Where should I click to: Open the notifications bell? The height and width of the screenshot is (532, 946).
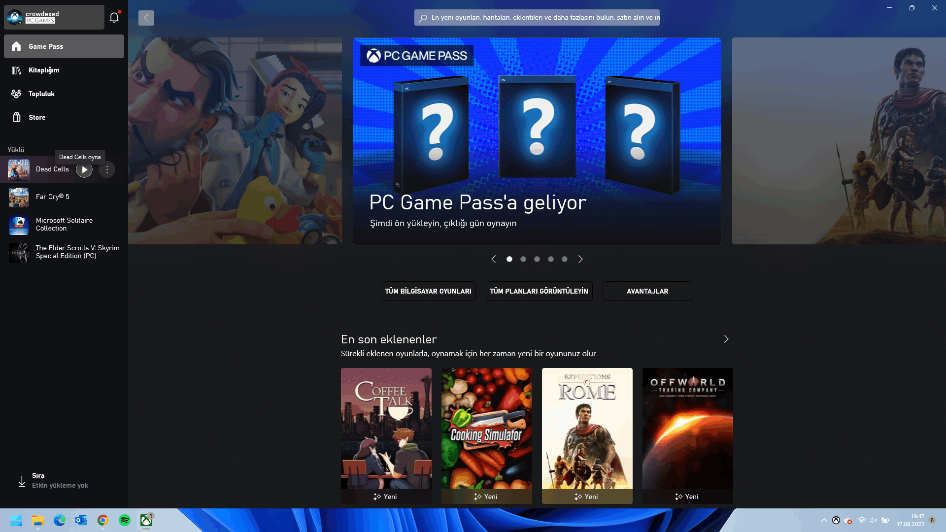tap(114, 17)
